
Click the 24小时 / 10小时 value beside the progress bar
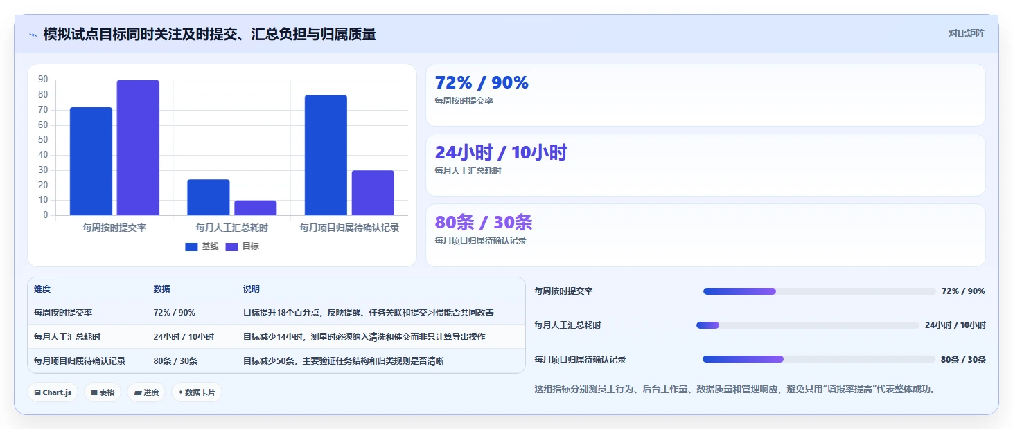955,325
